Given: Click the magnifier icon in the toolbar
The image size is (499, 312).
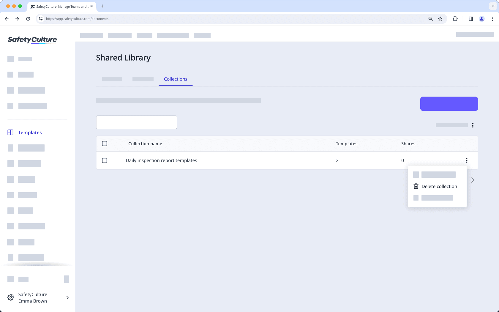Looking at the screenshot, I should pyautogui.click(x=430, y=19).
